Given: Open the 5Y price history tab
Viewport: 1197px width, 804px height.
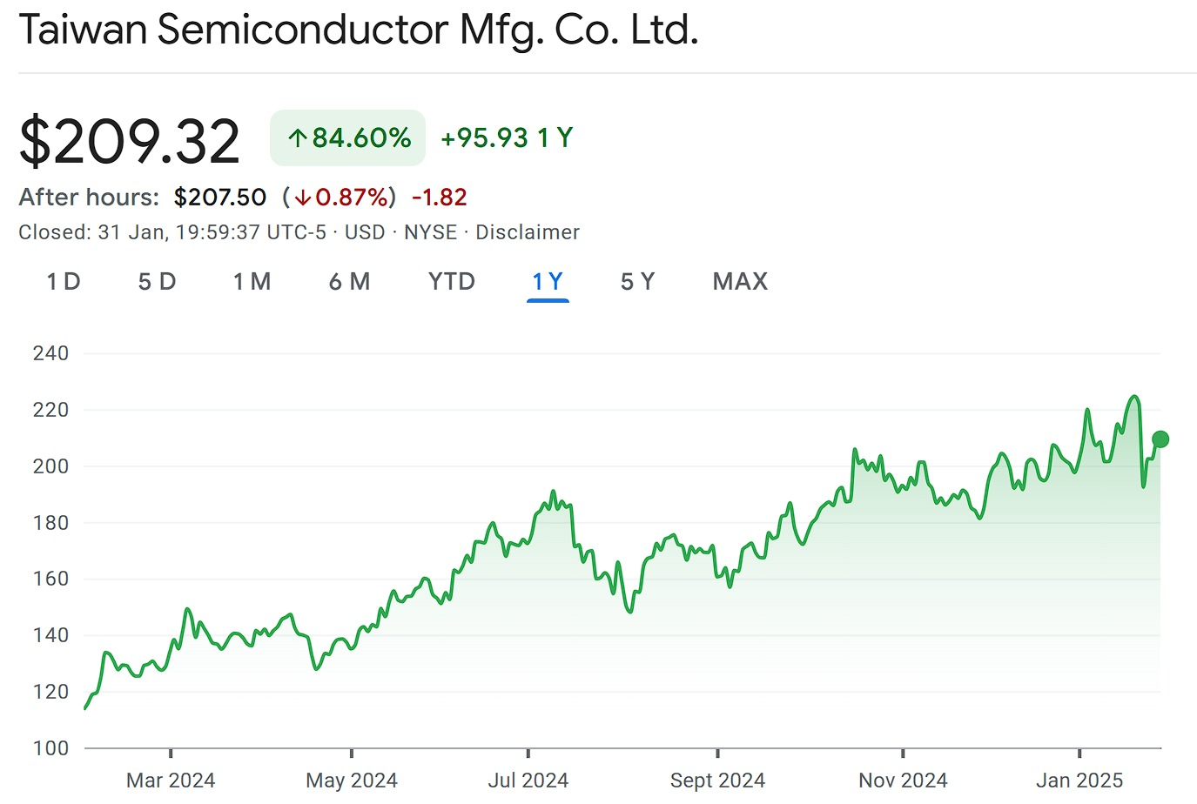Looking at the screenshot, I should pyautogui.click(x=635, y=281).
